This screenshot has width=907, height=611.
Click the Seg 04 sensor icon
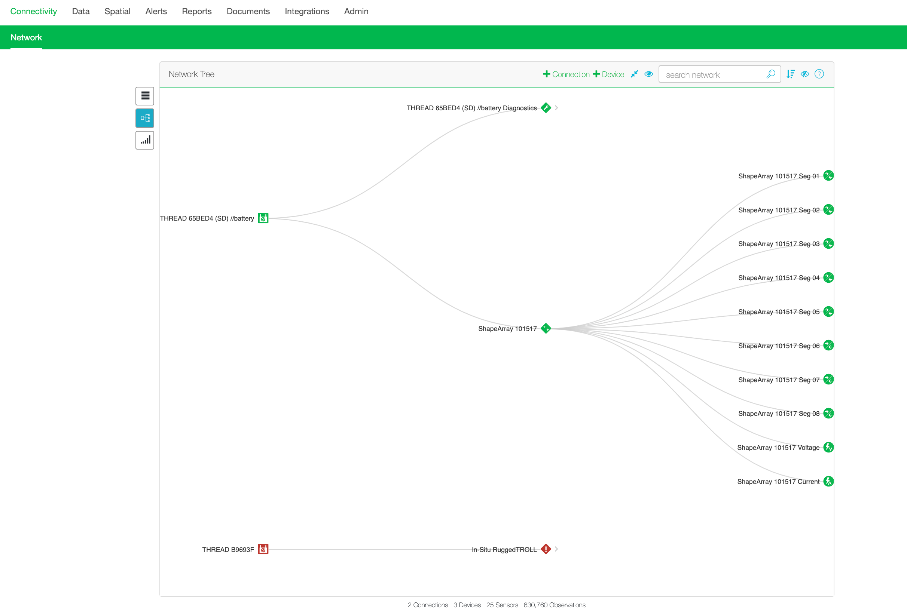[x=828, y=277]
